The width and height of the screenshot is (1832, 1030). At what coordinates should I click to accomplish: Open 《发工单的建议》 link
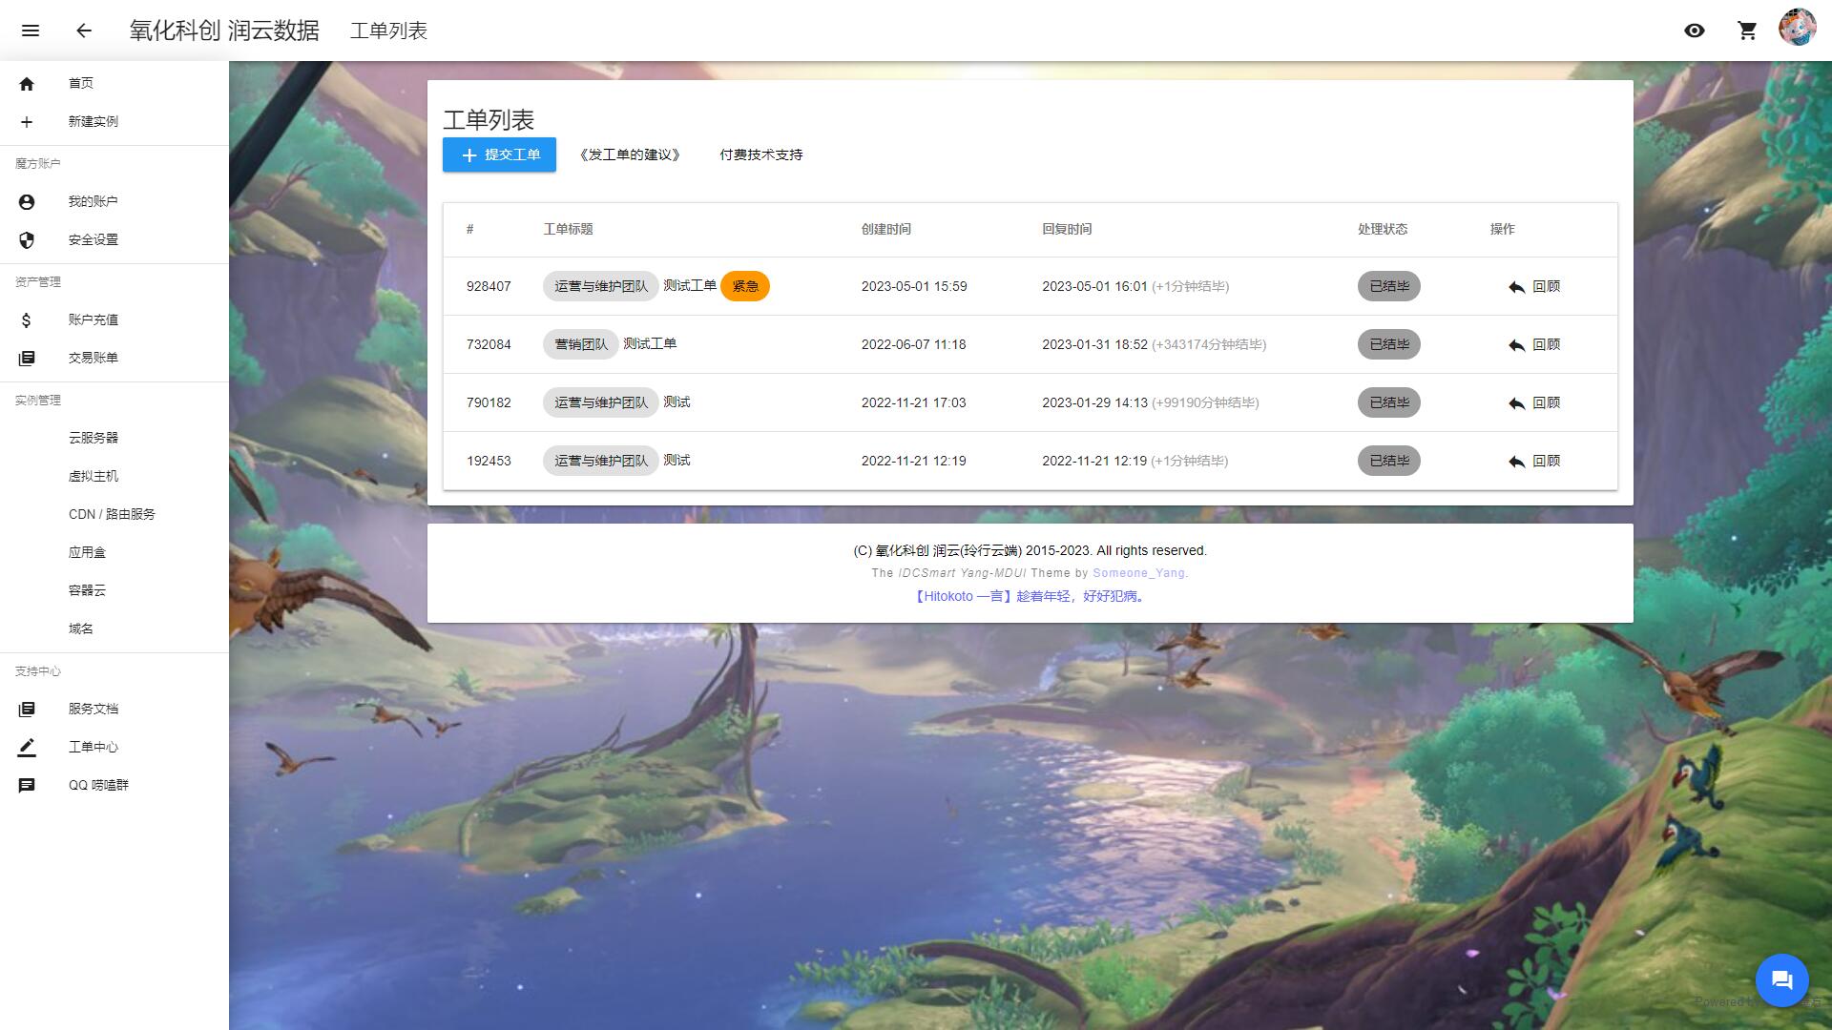click(x=630, y=154)
